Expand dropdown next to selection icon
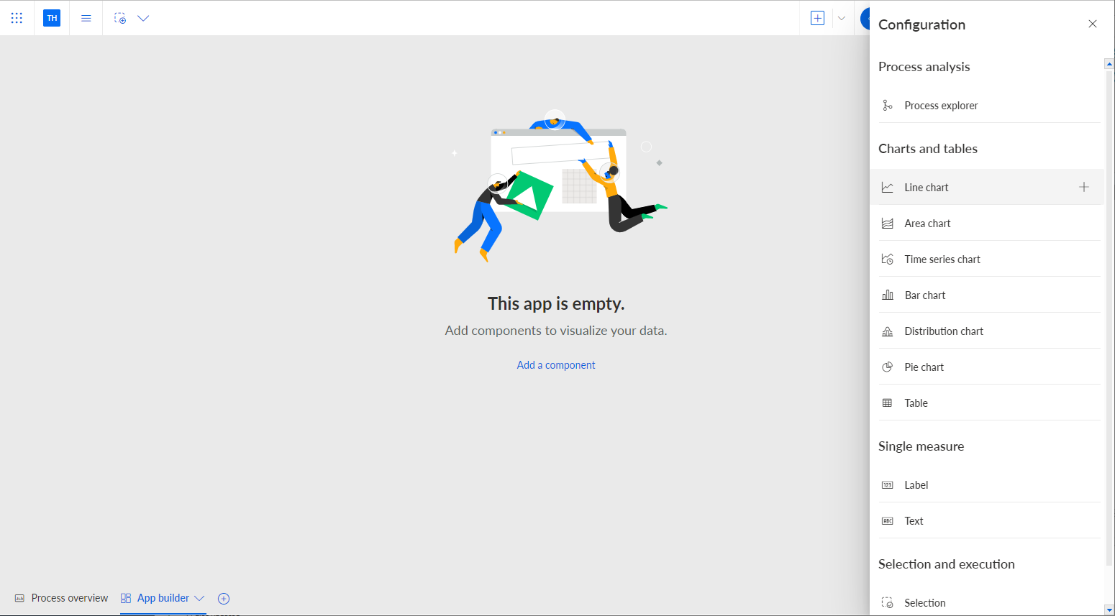This screenshot has height=616, width=1115. pyautogui.click(x=143, y=18)
